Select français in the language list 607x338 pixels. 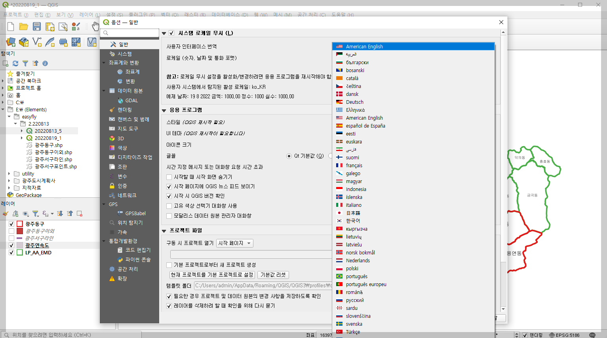pos(413,165)
